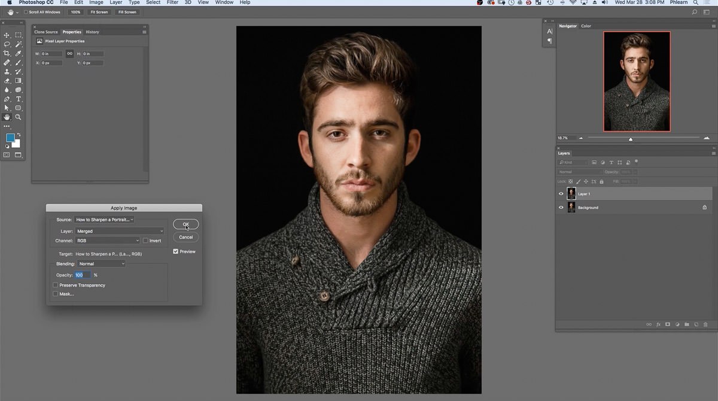Create a new adjustment layer
Image resolution: width=718 pixels, height=401 pixels.
[677, 324]
